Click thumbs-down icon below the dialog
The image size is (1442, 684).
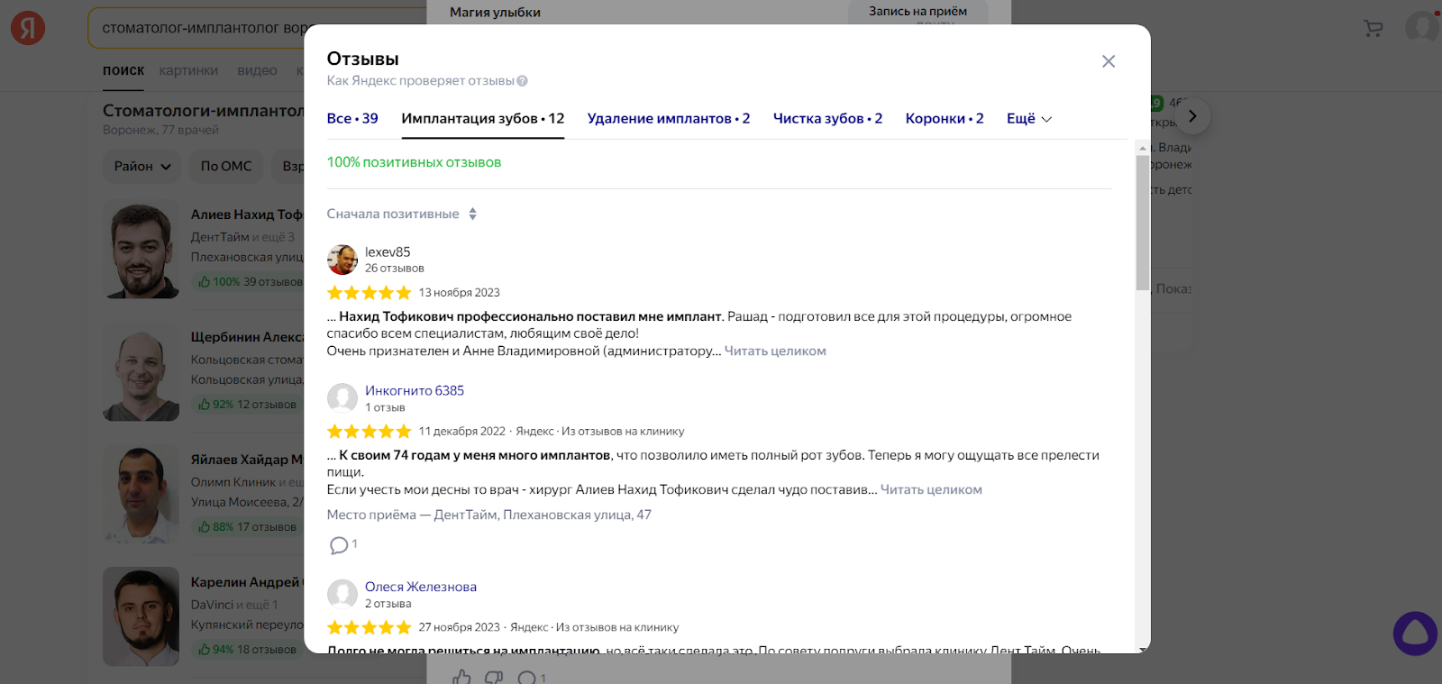coord(494,677)
